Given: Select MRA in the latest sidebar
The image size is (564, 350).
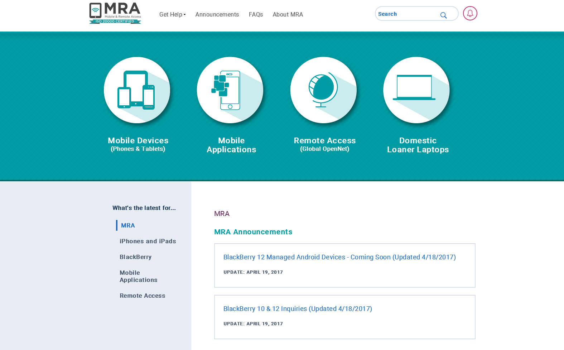Looking at the screenshot, I should [128, 225].
